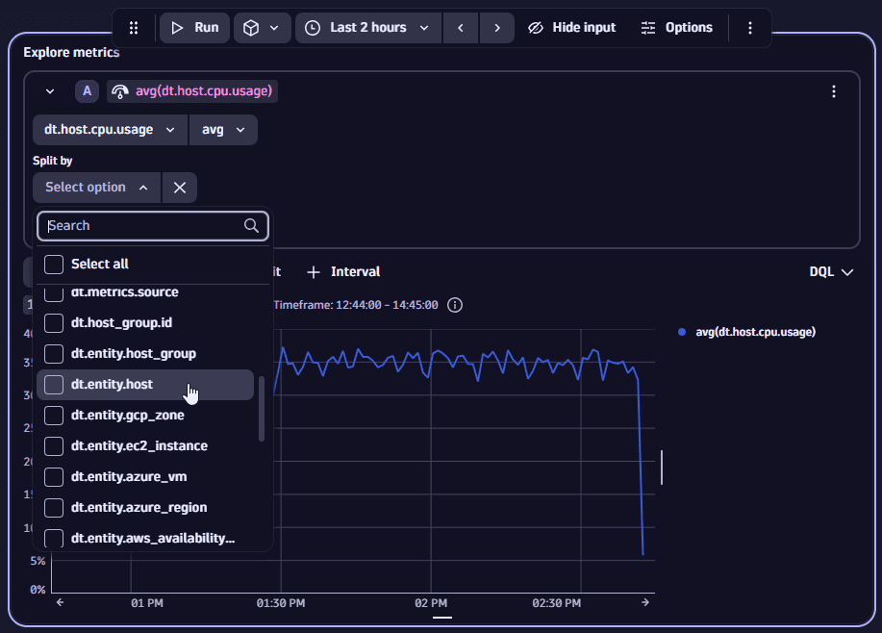Open the avg aggregation dropdown
Screen dimensions: 882x633
tap(223, 130)
